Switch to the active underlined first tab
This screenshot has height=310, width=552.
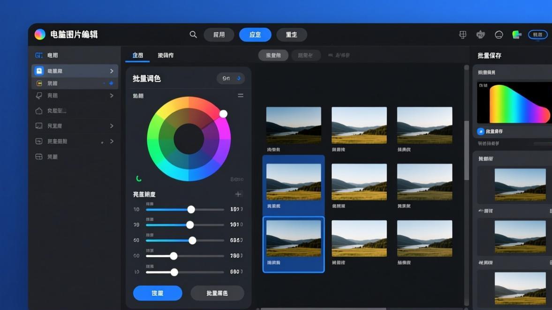(x=137, y=55)
